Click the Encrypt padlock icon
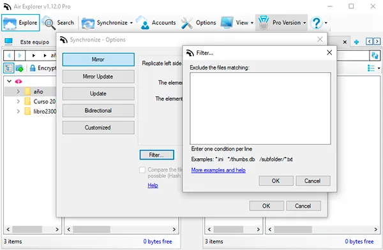 pos(33,68)
